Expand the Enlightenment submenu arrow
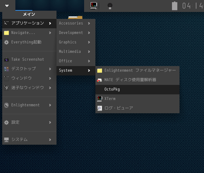Viewport: 204px width, 173px height. 50,105
